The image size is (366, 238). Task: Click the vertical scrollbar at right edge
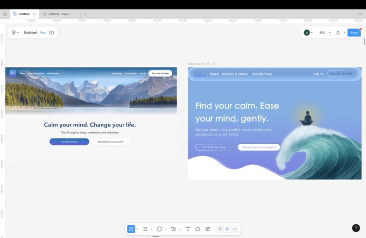364,42
